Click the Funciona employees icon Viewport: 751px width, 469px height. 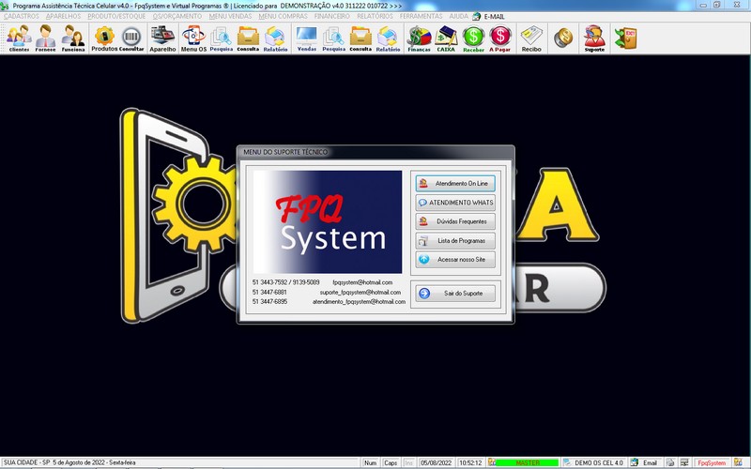73,38
